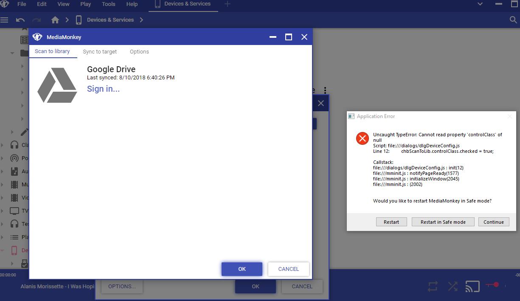Click the red error icon in Application Error

(x=362, y=138)
